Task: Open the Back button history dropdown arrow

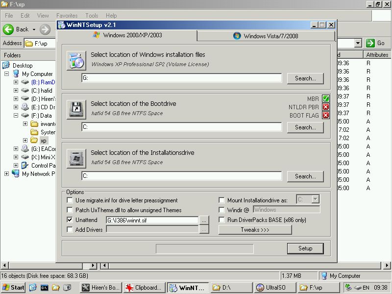Action: tap(34, 29)
